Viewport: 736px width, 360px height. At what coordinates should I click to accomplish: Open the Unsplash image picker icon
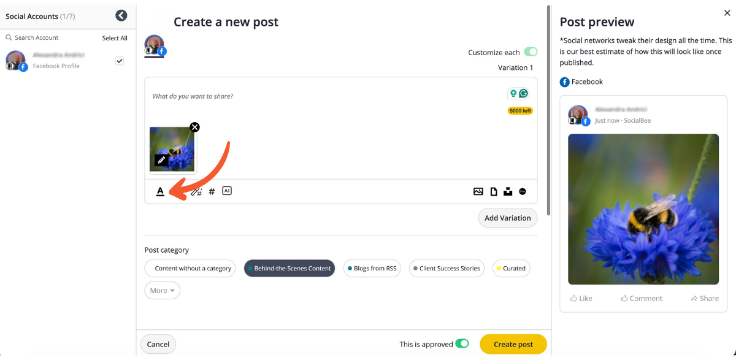[x=508, y=191]
